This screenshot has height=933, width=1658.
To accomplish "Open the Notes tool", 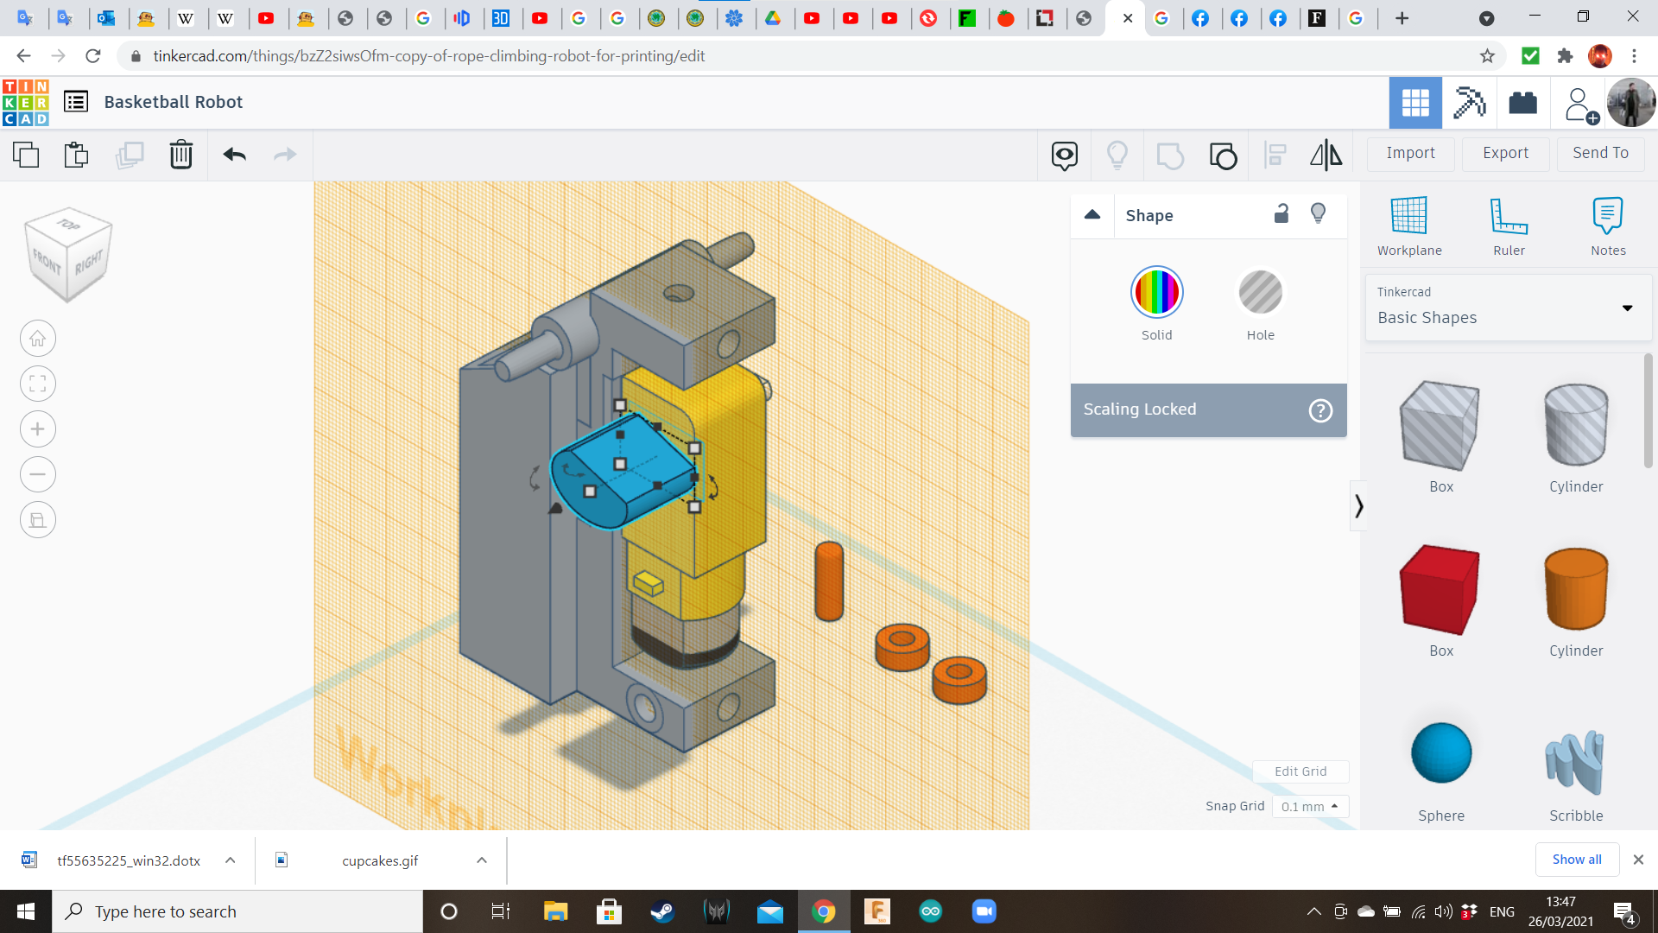I will pos(1607,225).
